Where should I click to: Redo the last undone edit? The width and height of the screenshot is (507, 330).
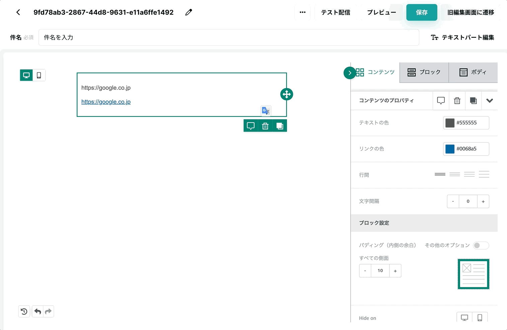pos(49,312)
